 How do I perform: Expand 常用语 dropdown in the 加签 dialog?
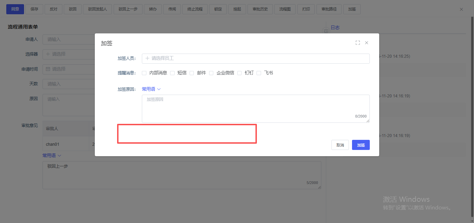(151, 89)
